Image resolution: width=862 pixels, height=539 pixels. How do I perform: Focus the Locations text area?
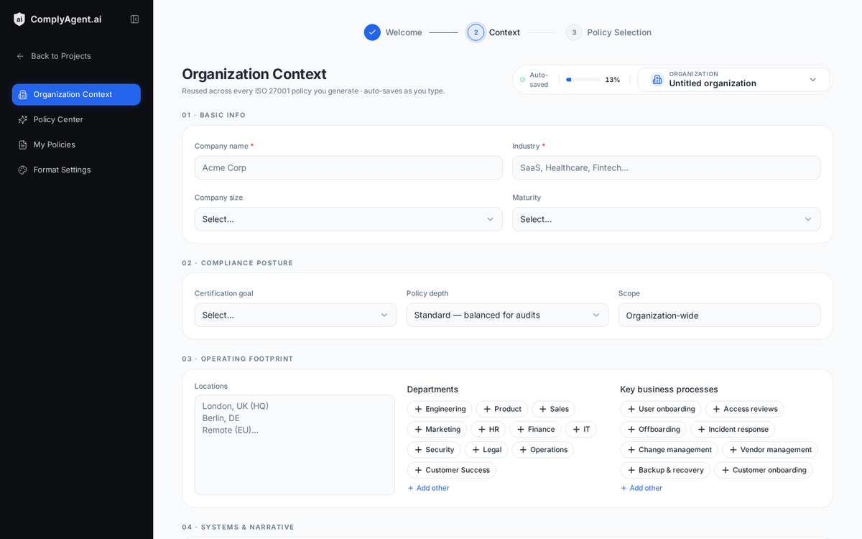295,445
